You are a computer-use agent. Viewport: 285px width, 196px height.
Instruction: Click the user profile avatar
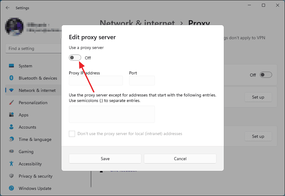(14, 27)
